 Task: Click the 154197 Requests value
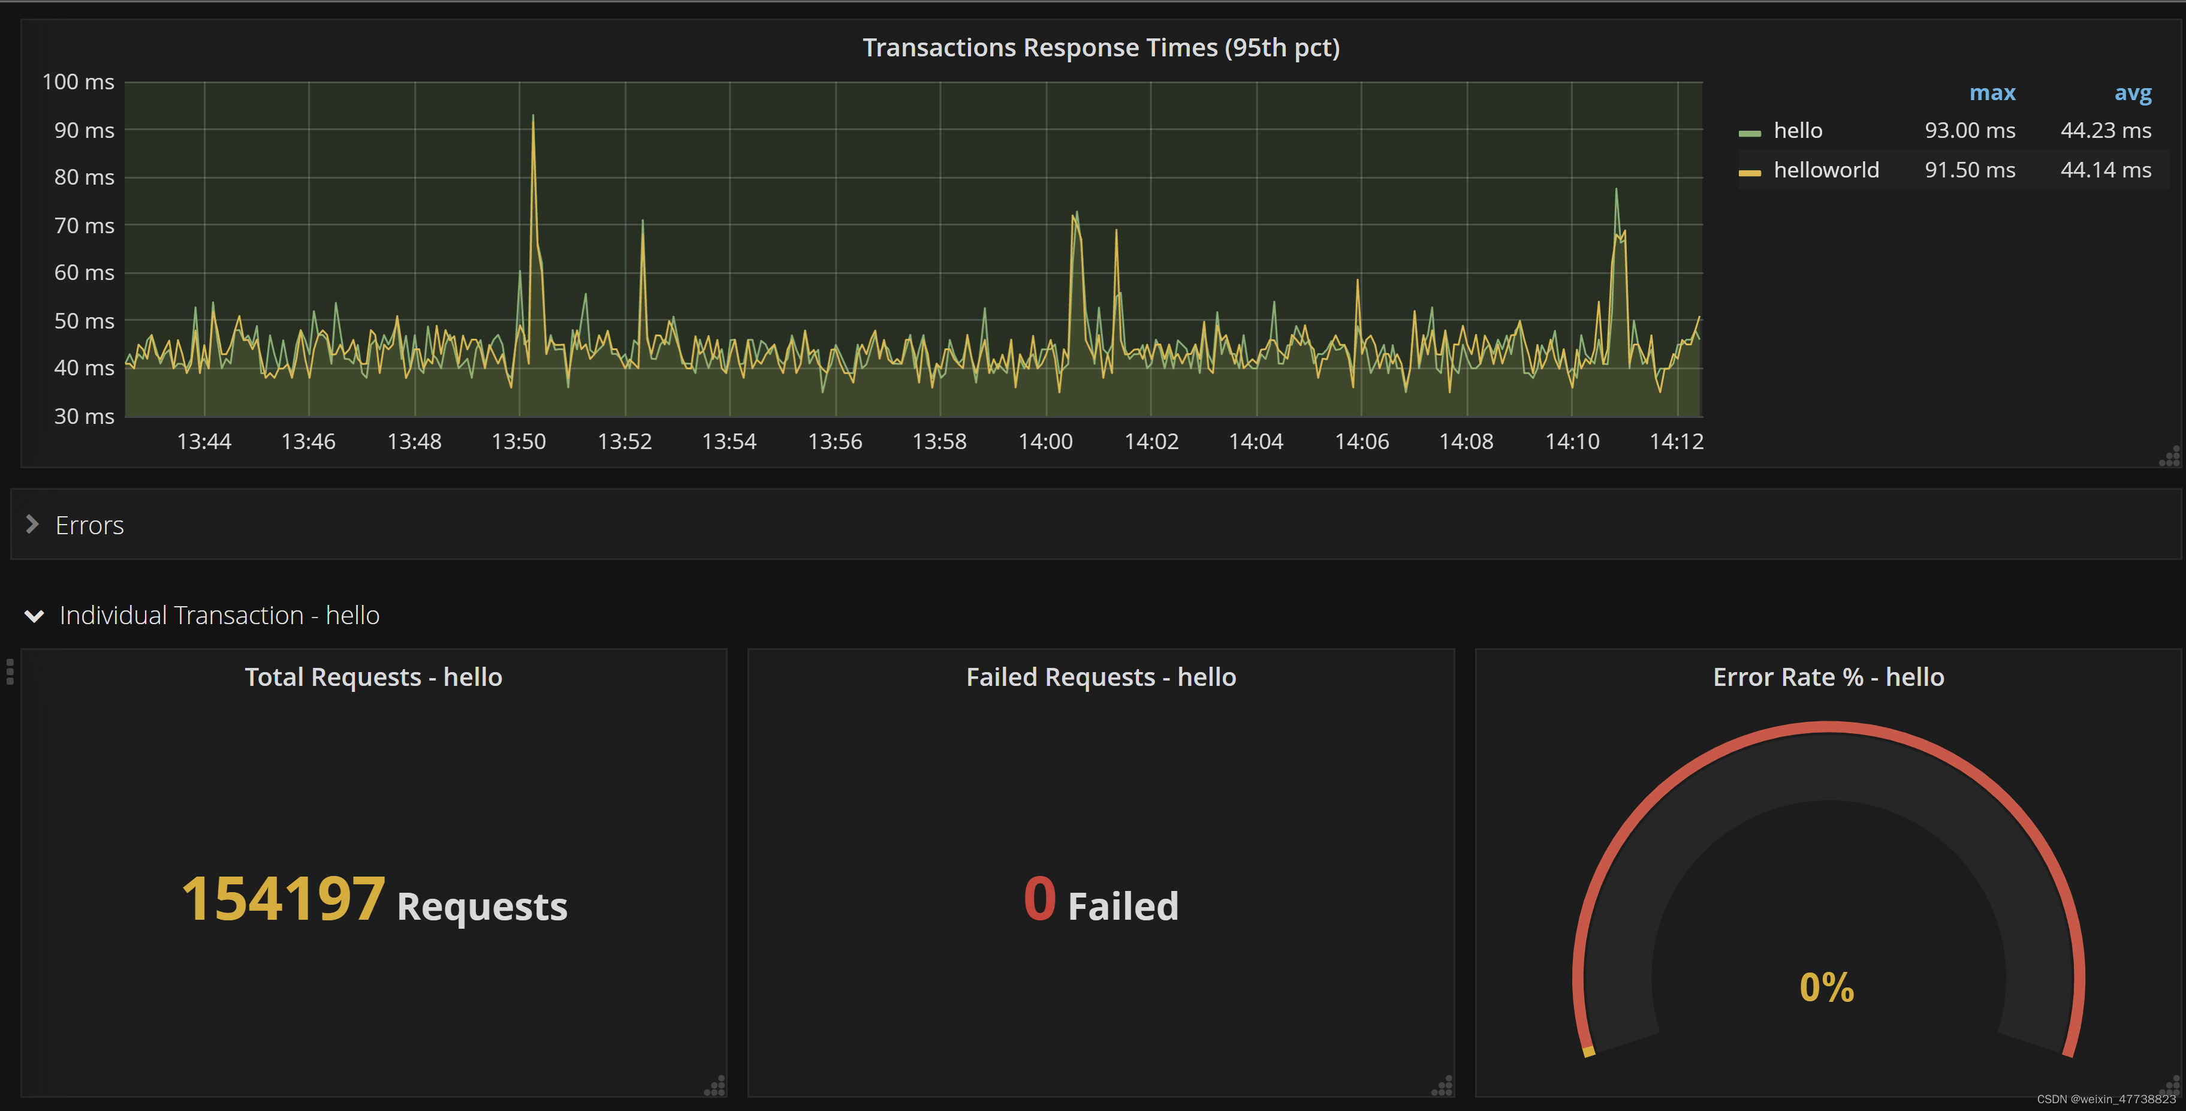tap(374, 900)
